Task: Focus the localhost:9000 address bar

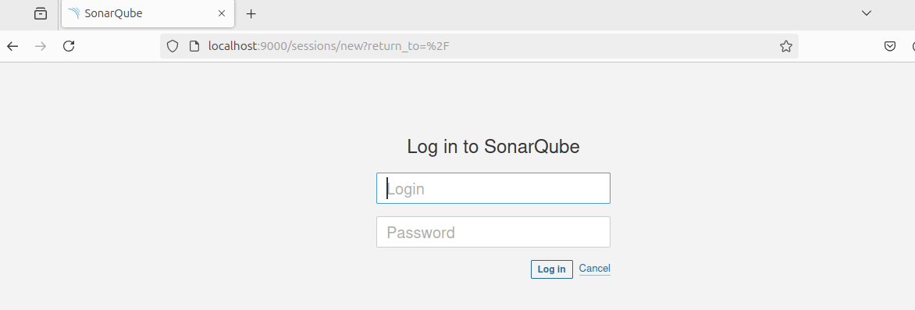Action: 479,46
